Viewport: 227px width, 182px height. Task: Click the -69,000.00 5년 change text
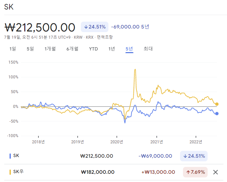pyautogui.click(x=130, y=27)
